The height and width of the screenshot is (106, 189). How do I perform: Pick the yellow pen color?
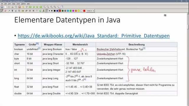point(79,11)
